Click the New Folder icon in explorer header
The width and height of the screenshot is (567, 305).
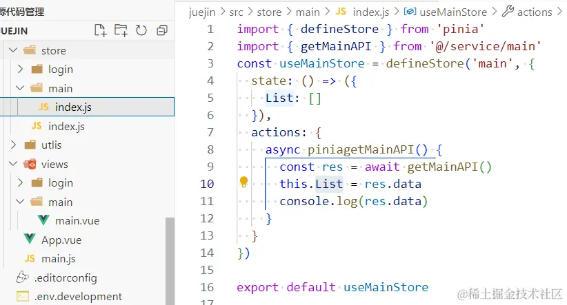(x=121, y=30)
